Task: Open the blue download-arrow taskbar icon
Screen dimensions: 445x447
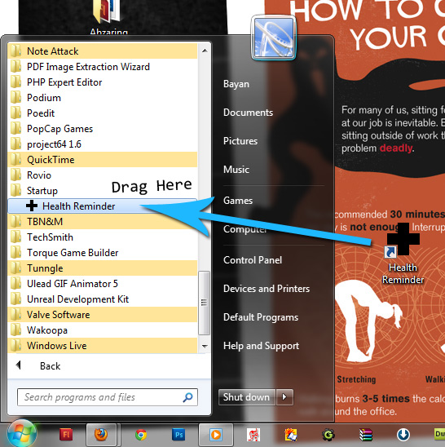Action: click(403, 435)
